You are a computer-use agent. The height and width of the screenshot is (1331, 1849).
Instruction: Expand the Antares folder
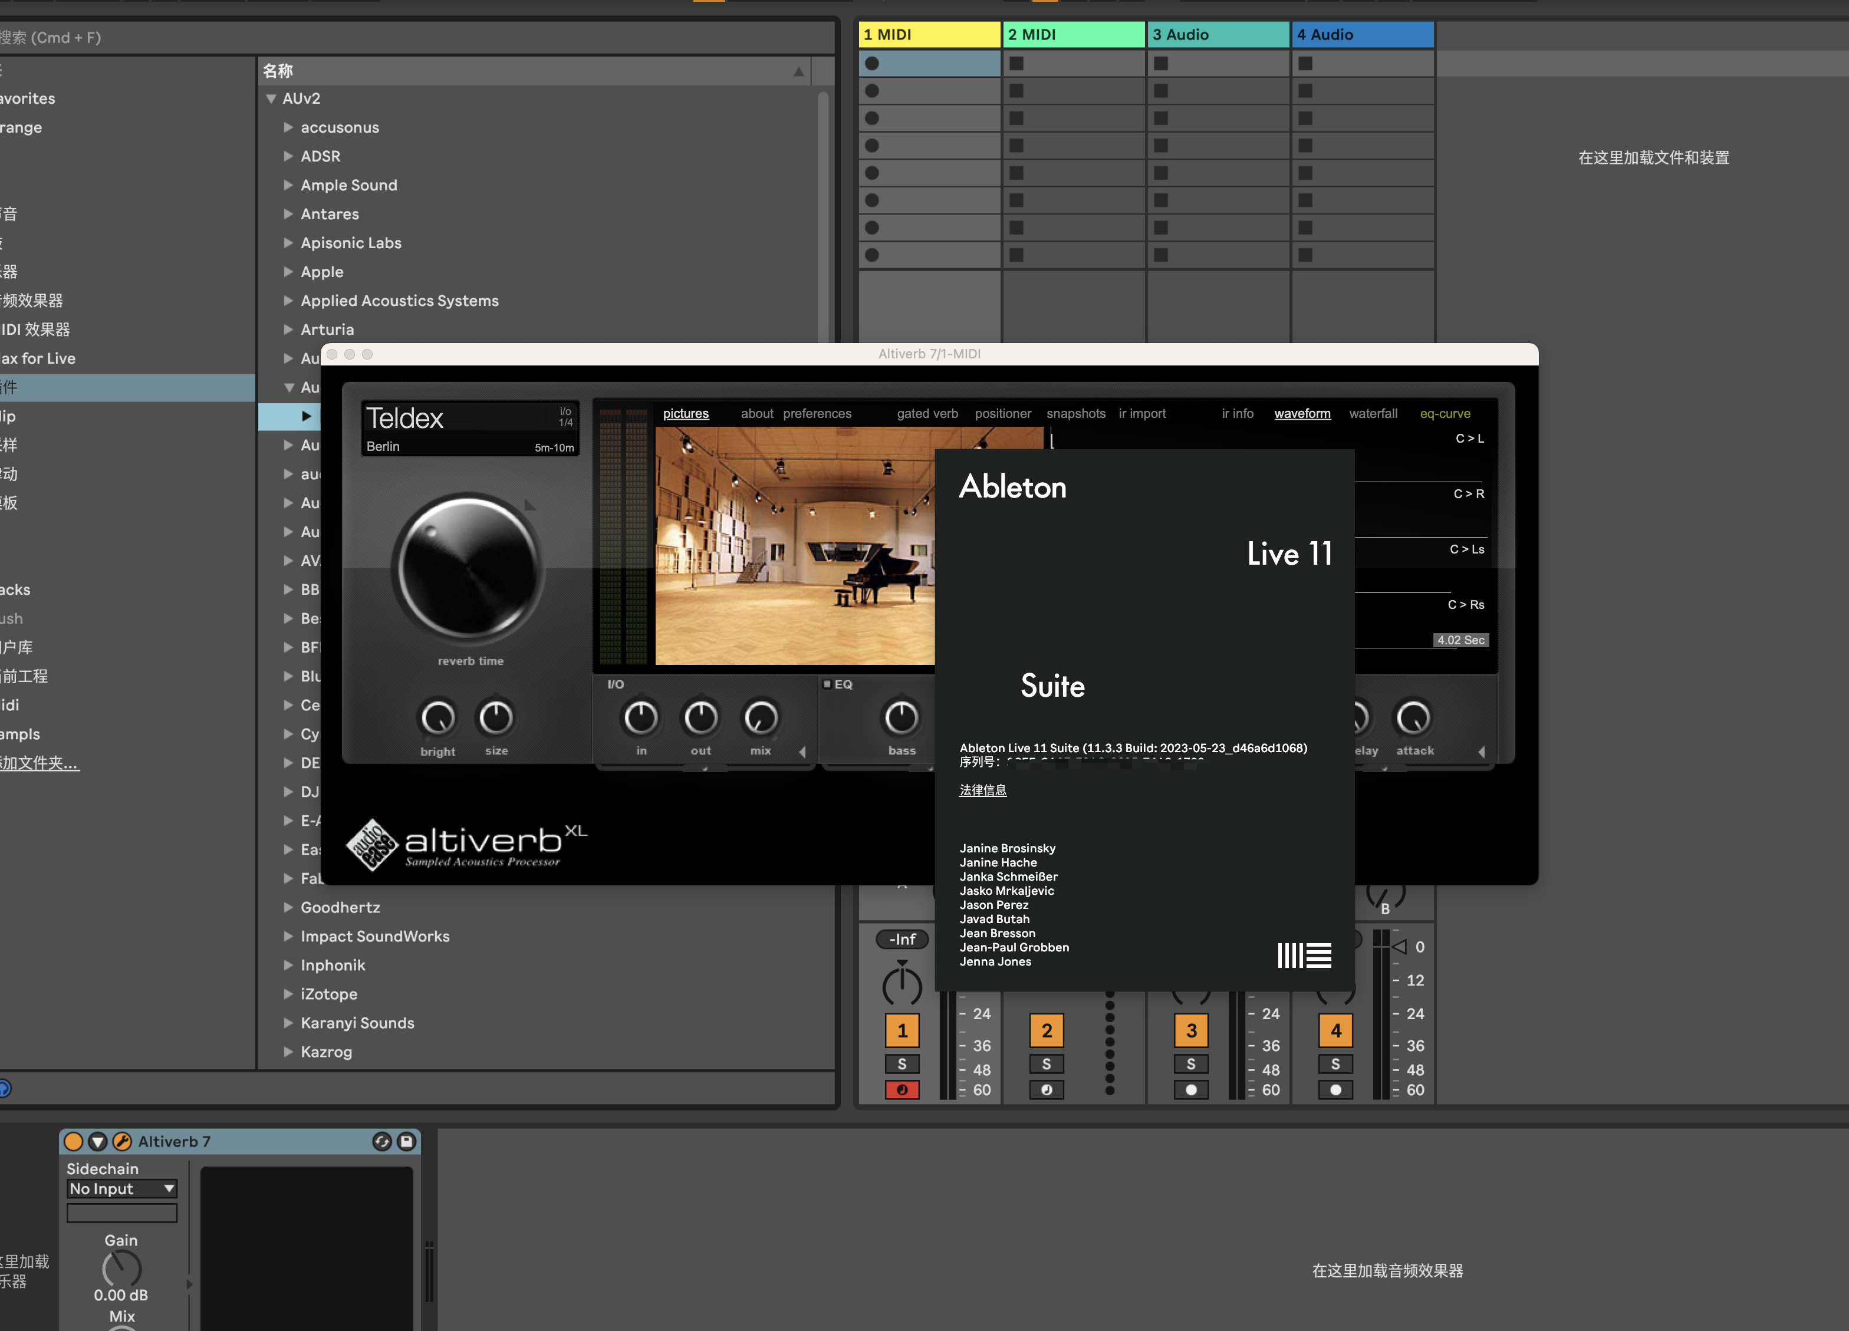tap(288, 213)
